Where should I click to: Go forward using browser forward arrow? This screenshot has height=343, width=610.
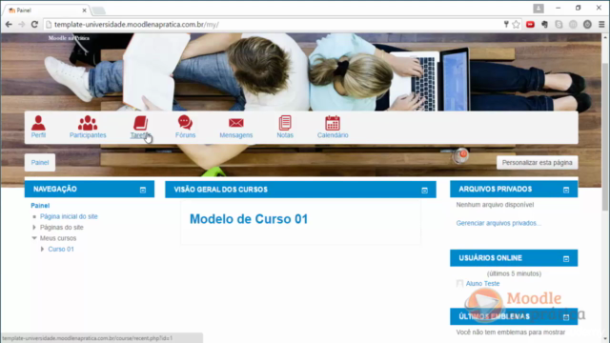tap(21, 25)
